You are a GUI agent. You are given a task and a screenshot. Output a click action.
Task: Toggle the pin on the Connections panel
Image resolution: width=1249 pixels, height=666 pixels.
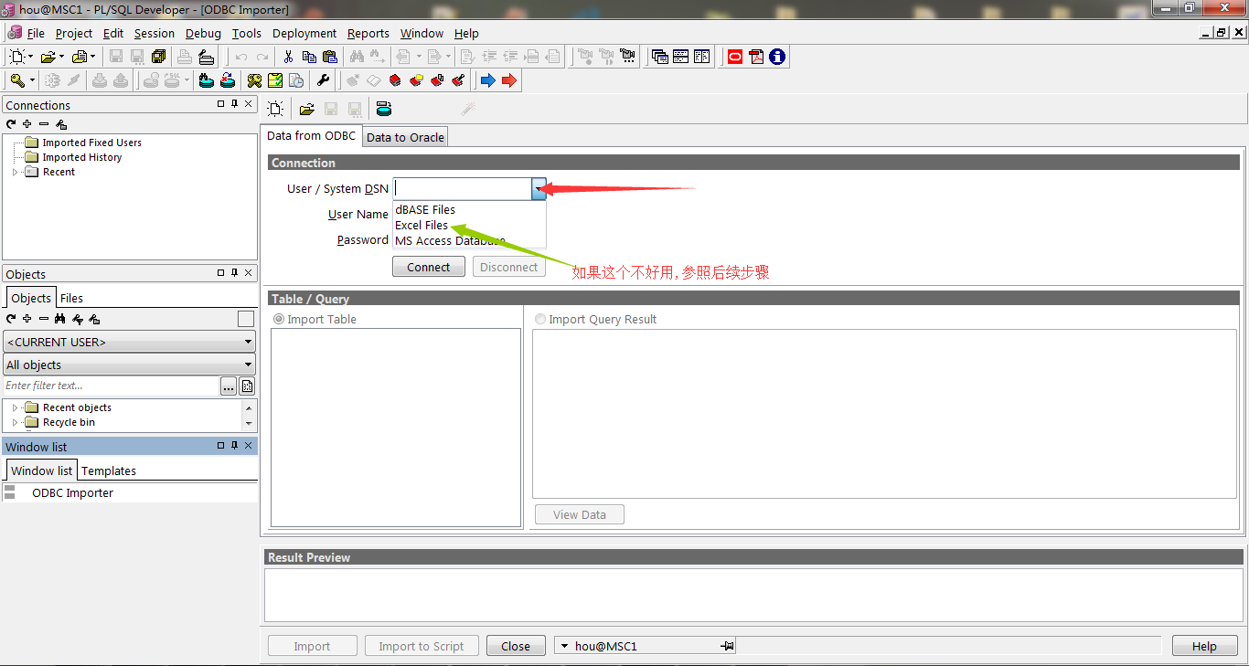233,104
